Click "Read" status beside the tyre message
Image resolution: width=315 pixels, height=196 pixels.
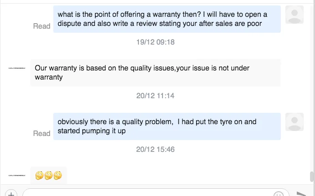pyautogui.click(x=41, y=134)
